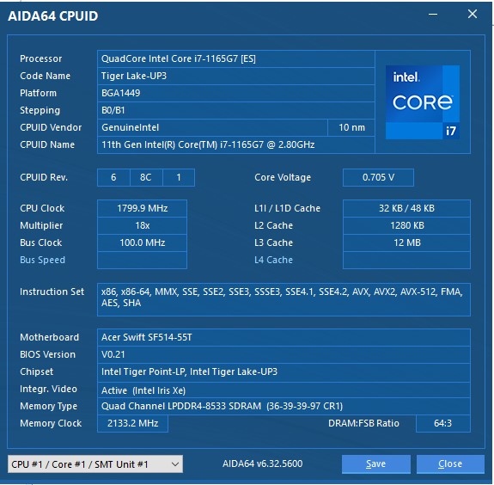Viewport: 494px width, 485px height.
Task: Click the AIDA64 v6.32.5600 version label
Action: (262, 464)
